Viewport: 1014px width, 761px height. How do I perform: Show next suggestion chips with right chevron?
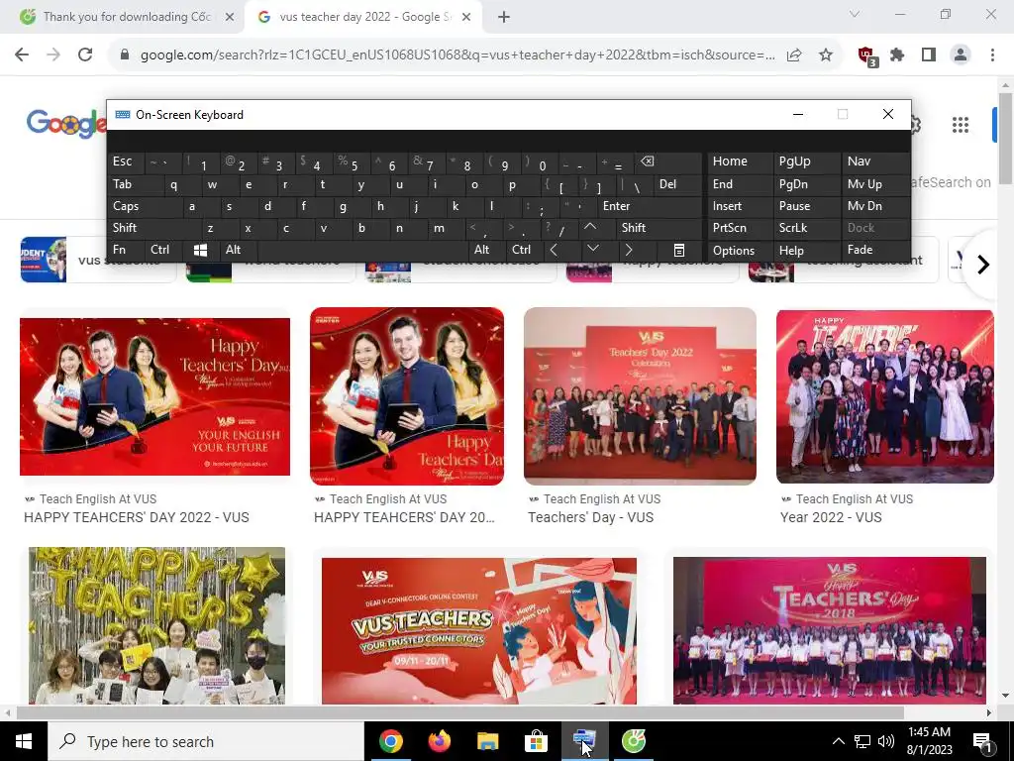pos(983,264)
